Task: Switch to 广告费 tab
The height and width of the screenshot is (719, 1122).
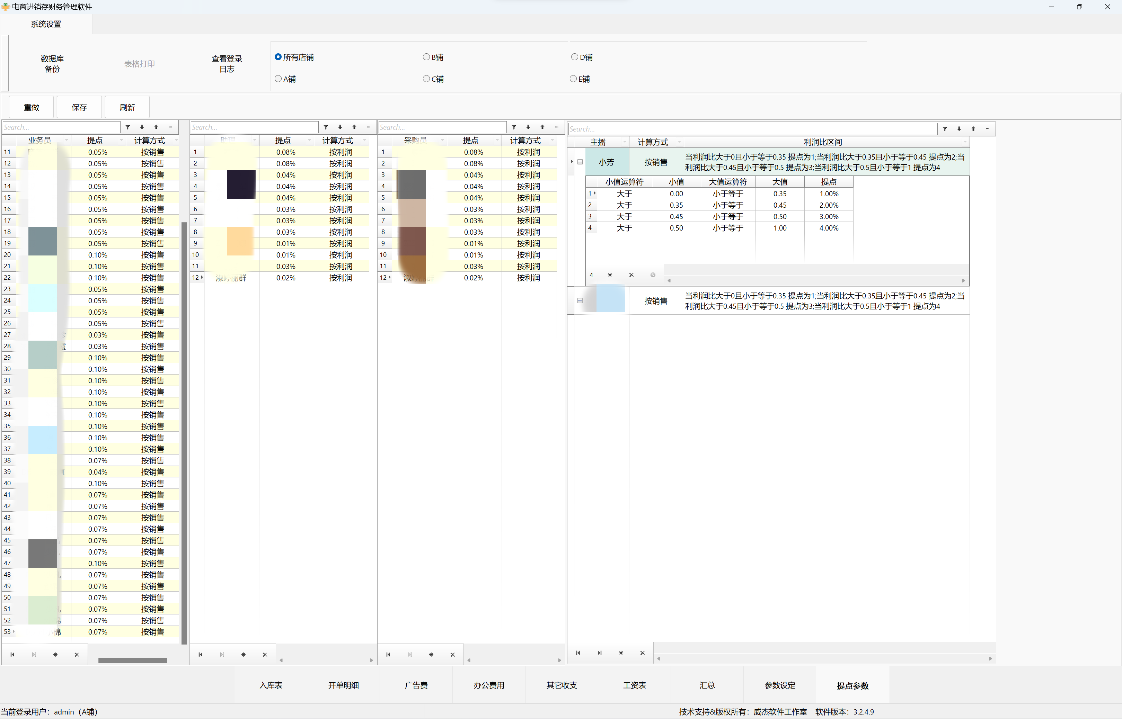Action: point(416,685)
